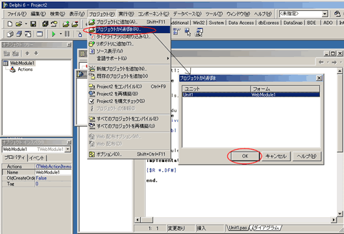This screenshot has height=234, width=344.
Task: Click the green Run arrow icon
Action: coord(53,34)
